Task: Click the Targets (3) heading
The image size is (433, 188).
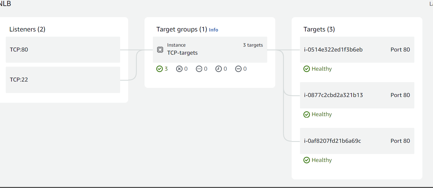Action: coord(319,29)
